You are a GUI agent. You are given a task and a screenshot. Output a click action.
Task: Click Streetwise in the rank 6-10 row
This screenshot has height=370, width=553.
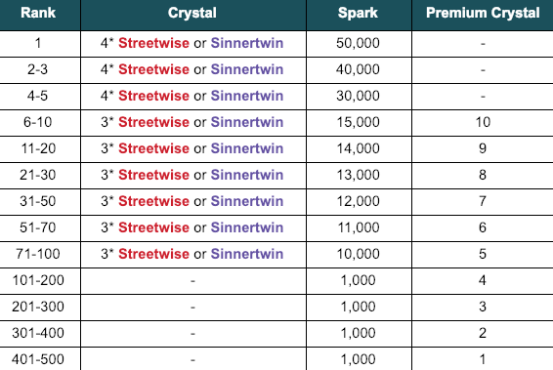153,122
